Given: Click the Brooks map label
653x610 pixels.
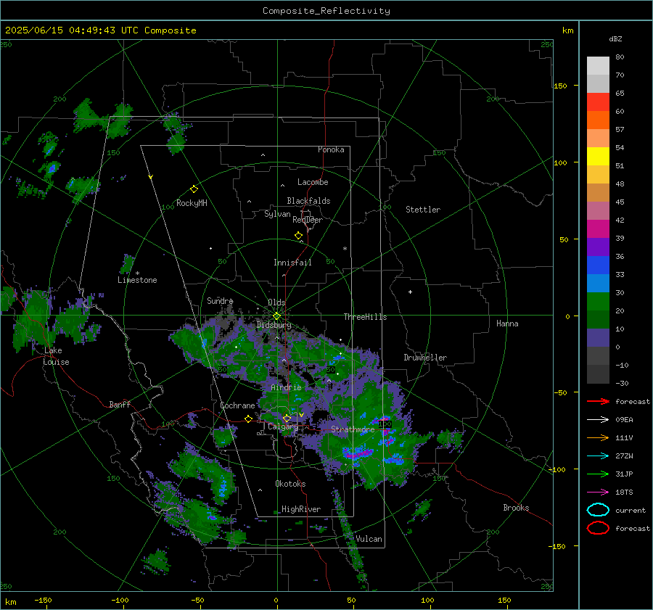Looking at the screenshot, I should 516,508.
